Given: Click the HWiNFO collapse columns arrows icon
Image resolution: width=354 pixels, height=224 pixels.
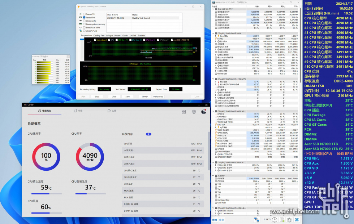Looking at the screenshot, I should (x=222, y=220).
